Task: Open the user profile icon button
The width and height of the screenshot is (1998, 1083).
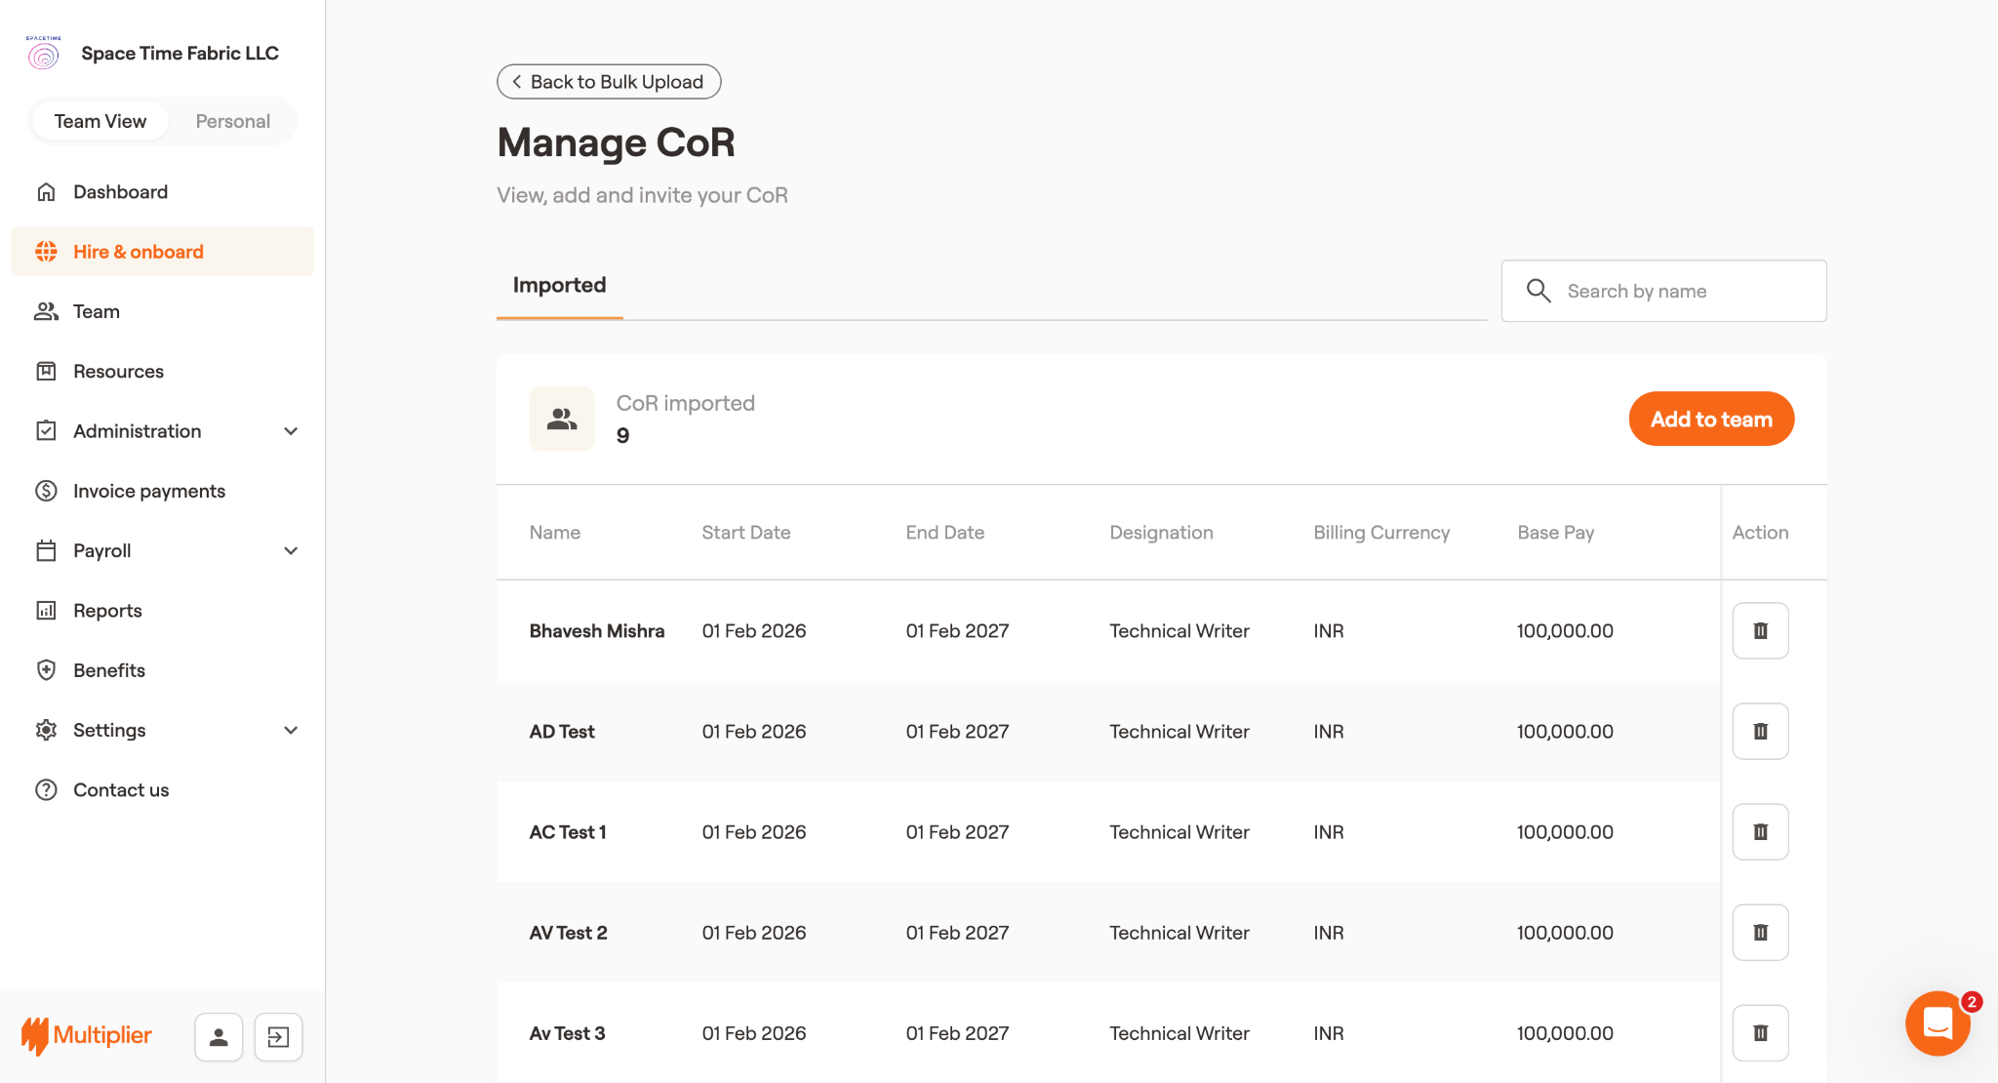Action: [219, 1036]
